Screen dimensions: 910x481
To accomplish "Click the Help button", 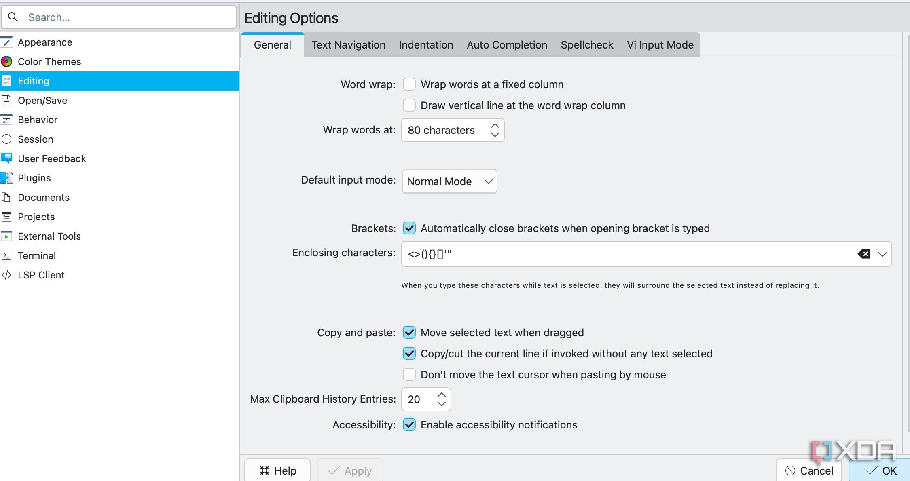I will pyautogui.click(x=277, y=470).
